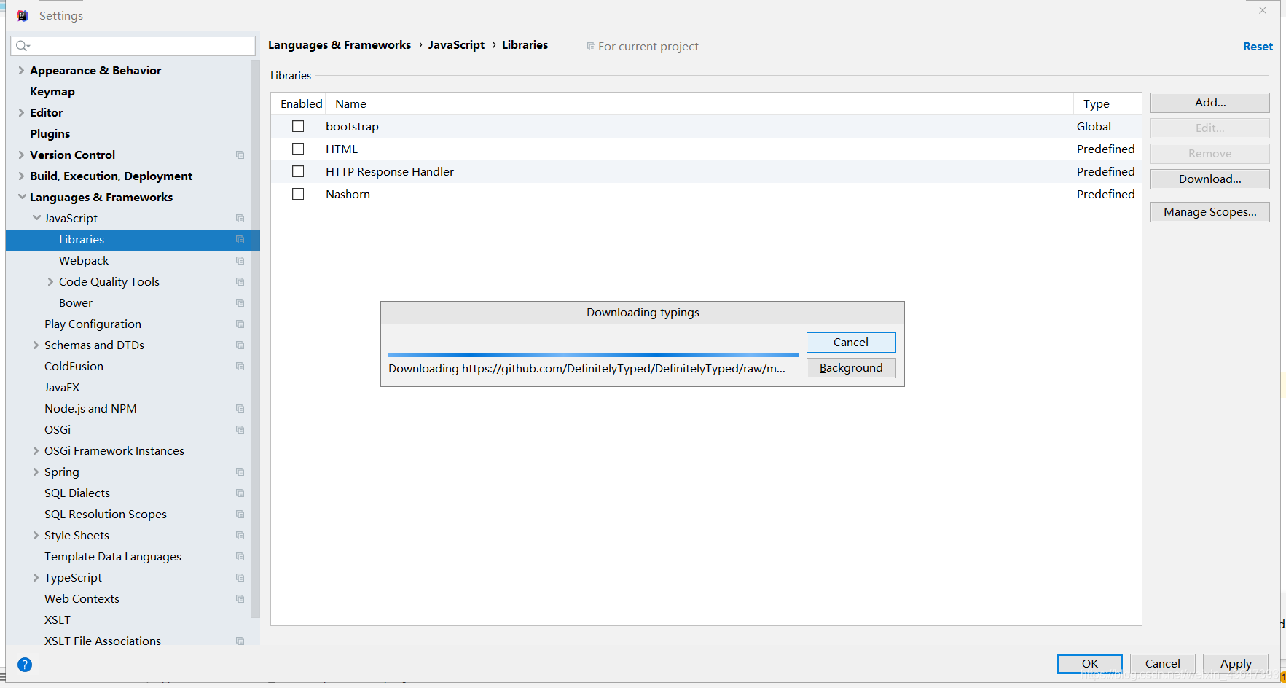Expand the Spring node
1286x688 pixels.
pyautogui.click(x=36, y=472)
